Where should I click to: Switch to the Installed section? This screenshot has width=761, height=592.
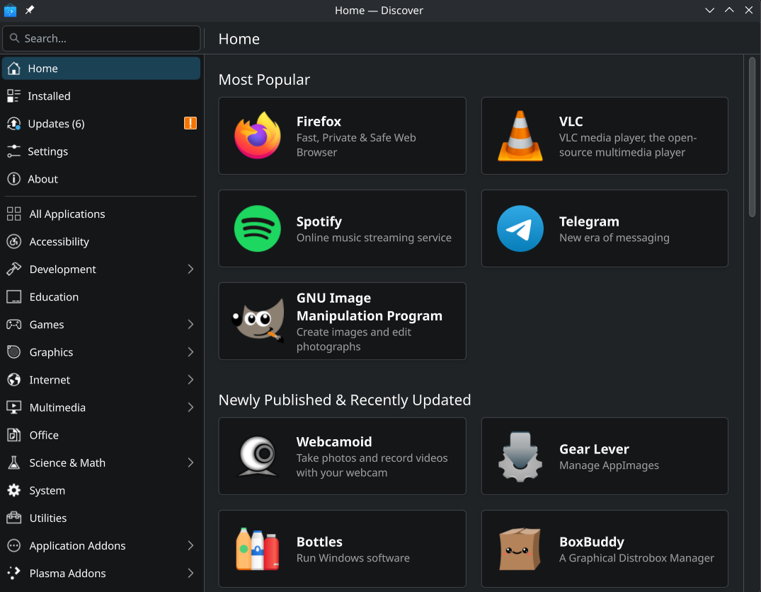coord(50,95)
